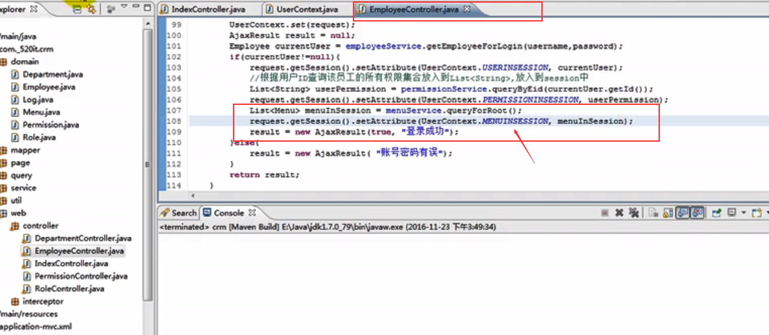The image size is (769, 335).
Task: Select EmployeeController.java in the Package Explorer
Action: pos(79,251)
